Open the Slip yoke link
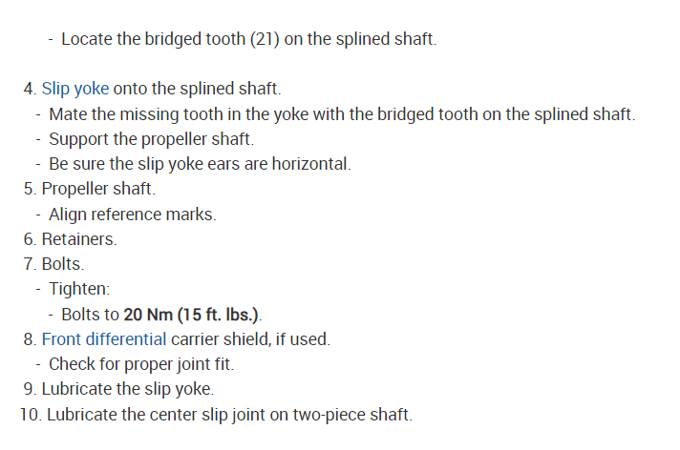Screen dimensions: 680x450 click(75, 89)
